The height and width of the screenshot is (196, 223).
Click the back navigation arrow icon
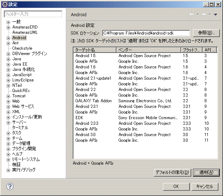192,14
